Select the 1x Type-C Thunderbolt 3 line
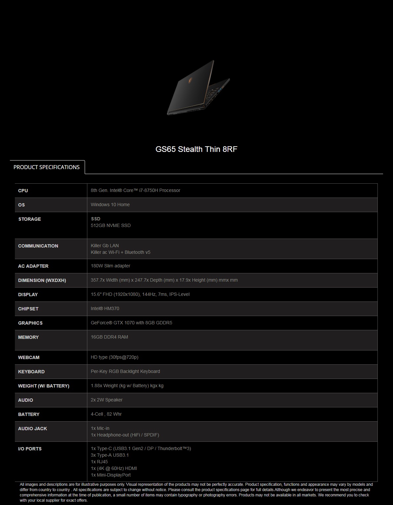This screenshot has width=393, height=505. tap(141, 448)
